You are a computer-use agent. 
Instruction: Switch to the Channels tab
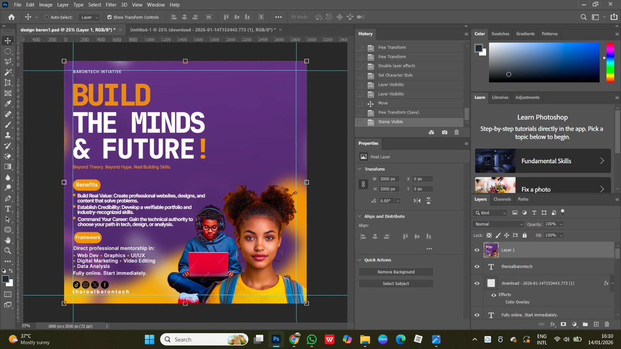click(502, 199)
